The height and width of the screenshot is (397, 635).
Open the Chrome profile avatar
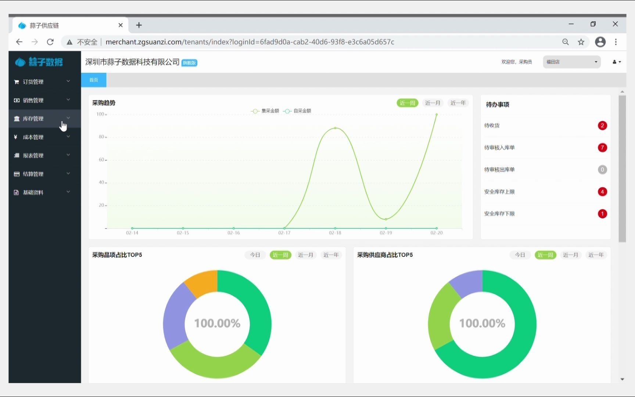point(600,42)
